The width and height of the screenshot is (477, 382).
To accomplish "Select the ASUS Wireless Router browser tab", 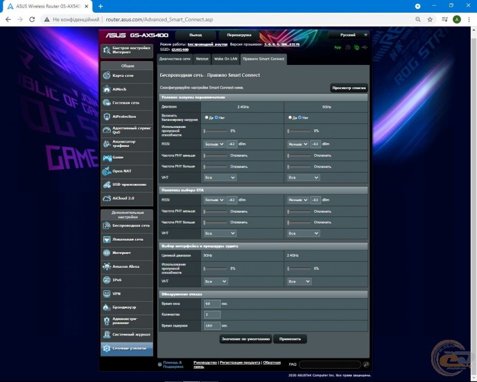I will click(x=47, y=6).
